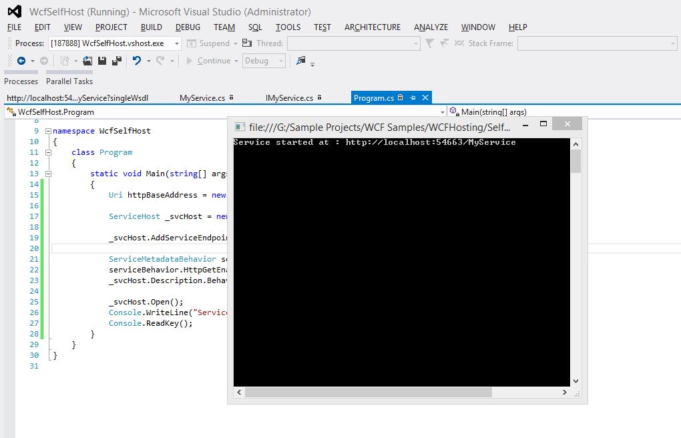Click the Thread icon beside Thread label
Image resolution: width=681 pixels, height=438 pixels.
pyautogui.click(x=247, y=43)
